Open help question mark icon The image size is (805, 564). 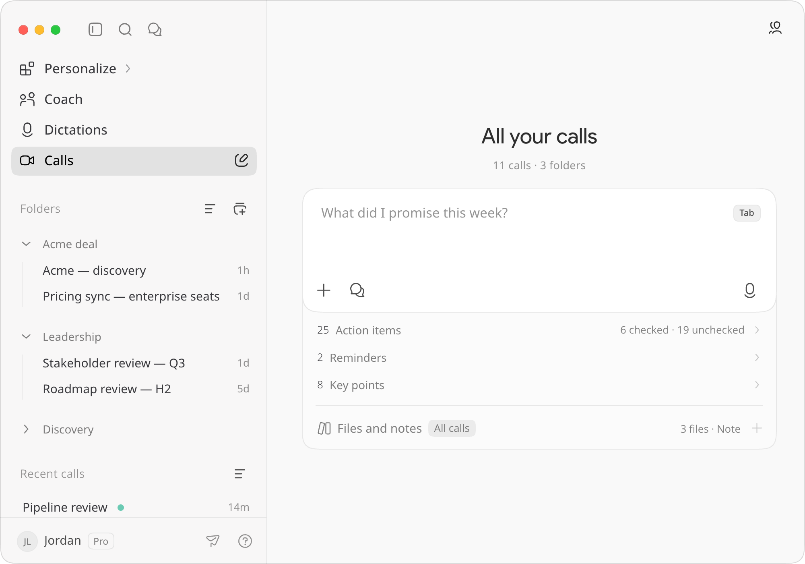(245, 541)
